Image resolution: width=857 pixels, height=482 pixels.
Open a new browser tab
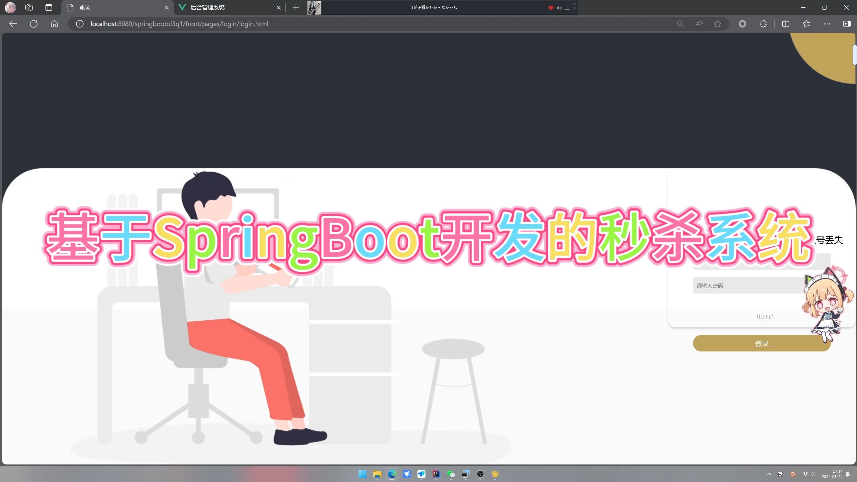pos(296,7)
